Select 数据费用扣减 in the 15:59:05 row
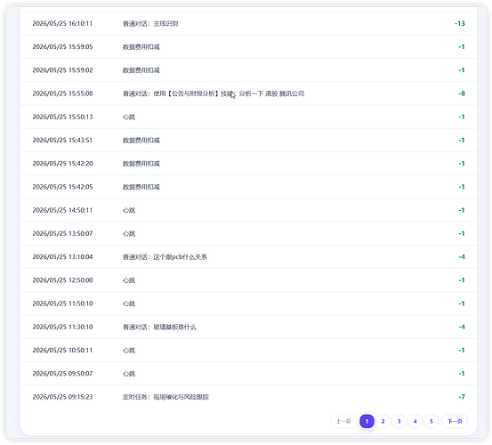The width and height of the screenshot is (492, 445). click(x=141, y=47)
